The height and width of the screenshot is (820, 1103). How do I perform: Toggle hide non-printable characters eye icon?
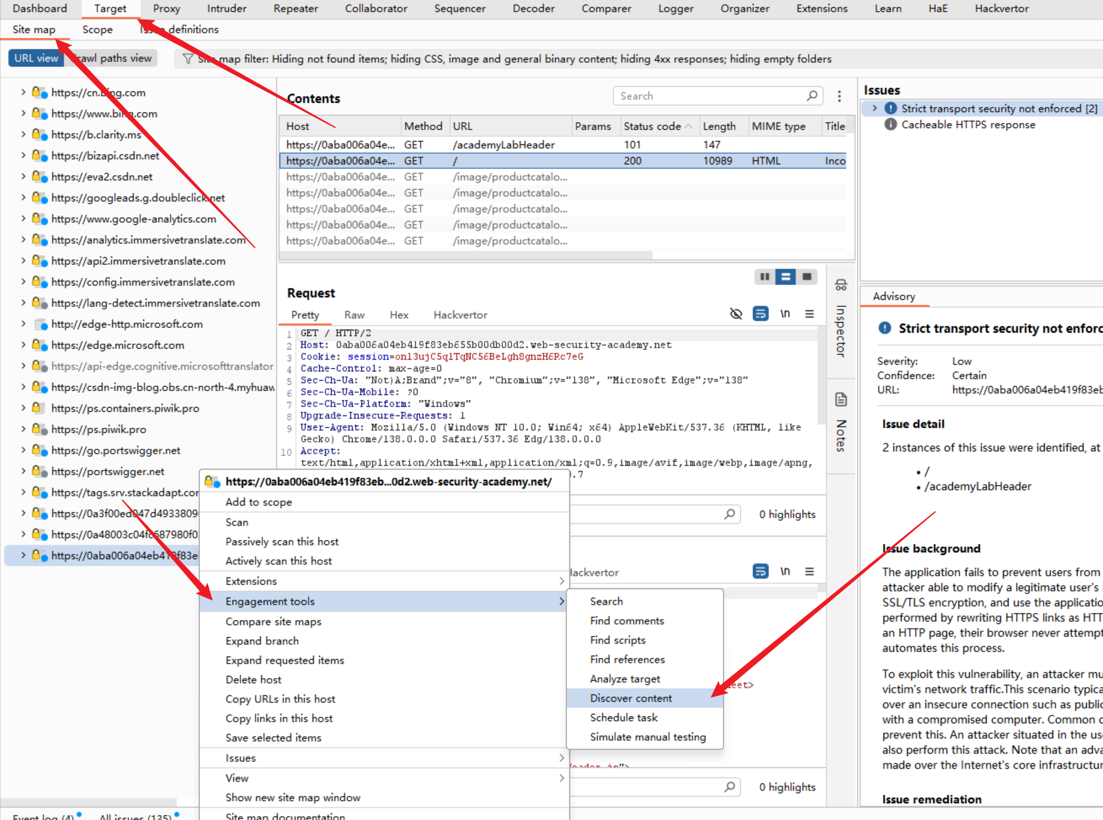coord(735,314)
